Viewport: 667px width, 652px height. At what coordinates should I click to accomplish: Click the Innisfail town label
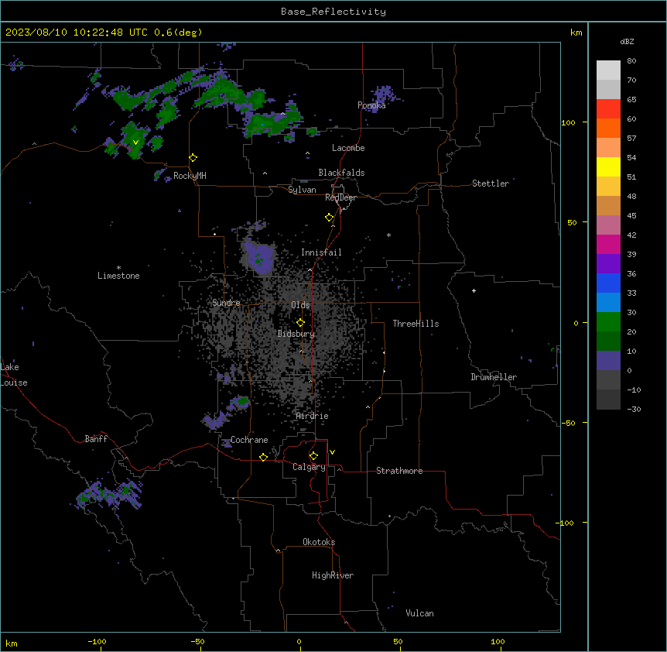point(321,252)
